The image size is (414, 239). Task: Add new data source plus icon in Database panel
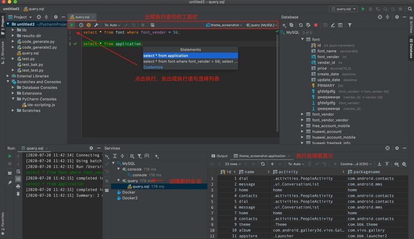coord(284,25)
